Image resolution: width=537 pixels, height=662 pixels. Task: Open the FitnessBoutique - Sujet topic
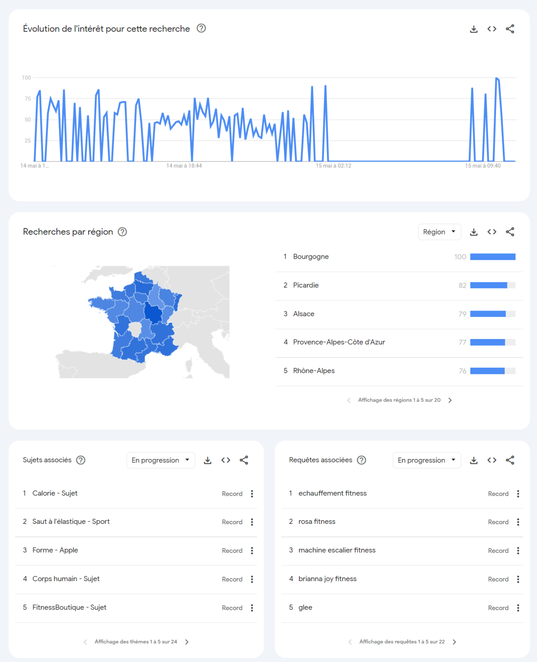point(69,607)
